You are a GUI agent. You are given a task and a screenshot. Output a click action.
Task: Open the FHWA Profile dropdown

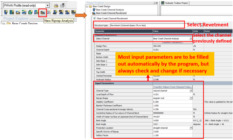[47, 5]
